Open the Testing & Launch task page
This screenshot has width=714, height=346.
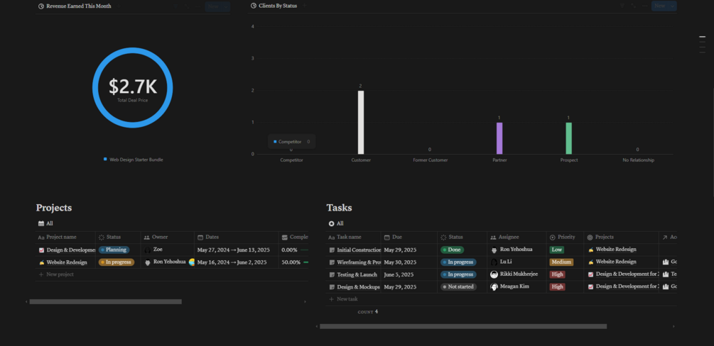coord(357,274)
